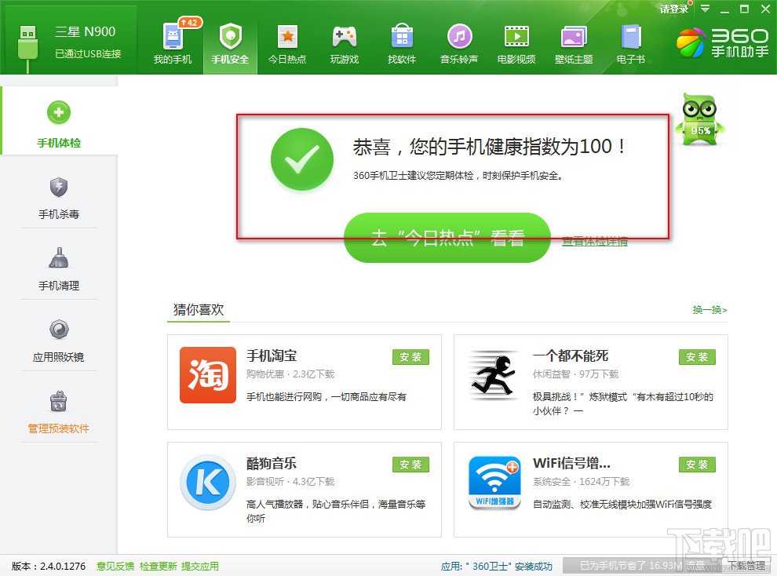The image size is (777, 576).
Task: Click the green owl mascot 95% widget
Action: click(700, 118)
